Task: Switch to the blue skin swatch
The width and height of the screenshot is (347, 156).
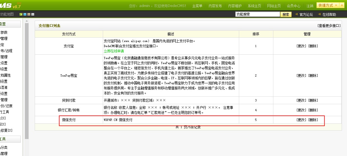Action: [x=25, y=14]
